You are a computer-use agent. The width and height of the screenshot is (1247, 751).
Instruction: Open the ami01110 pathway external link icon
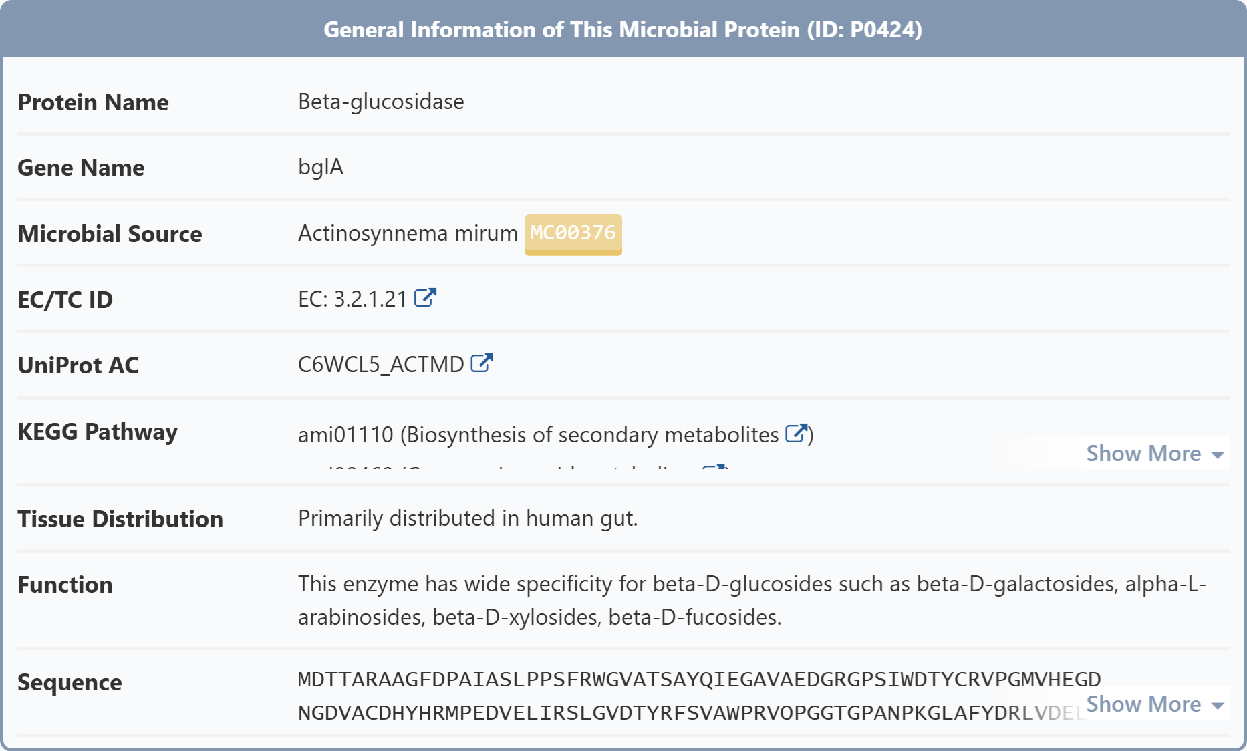click(x=797, y=433)
